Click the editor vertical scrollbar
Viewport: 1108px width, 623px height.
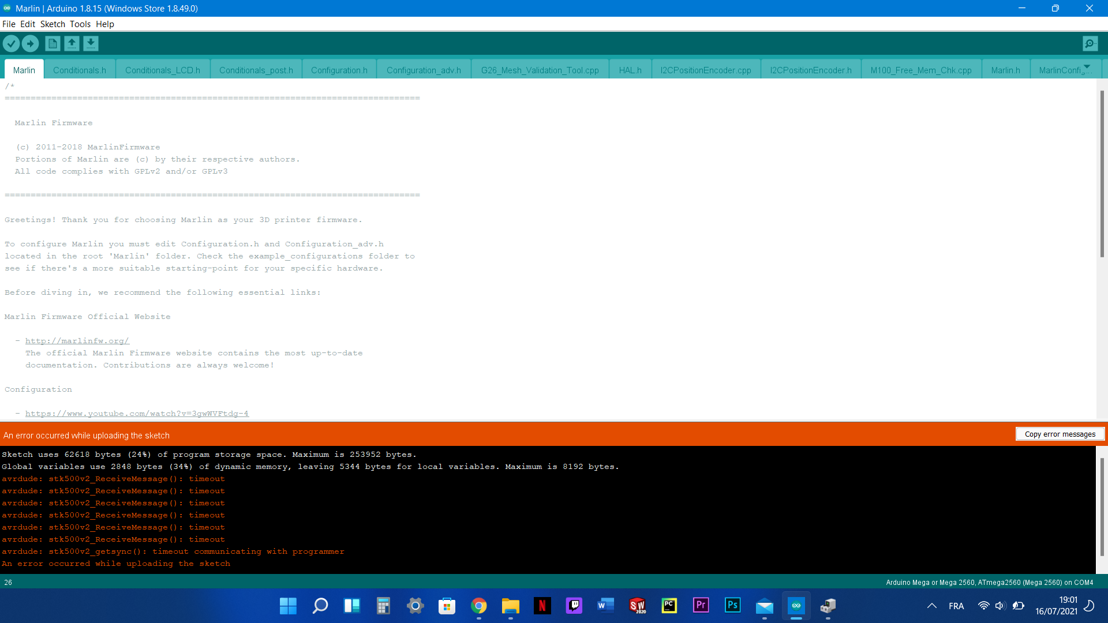coord(1102,173)
